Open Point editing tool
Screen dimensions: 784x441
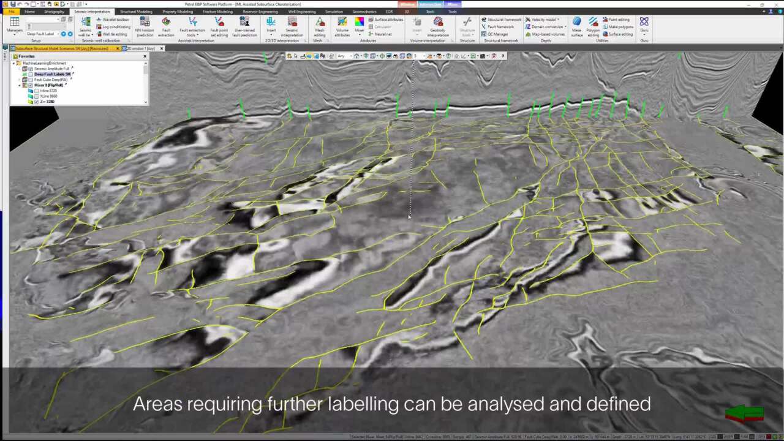[616, 20]
